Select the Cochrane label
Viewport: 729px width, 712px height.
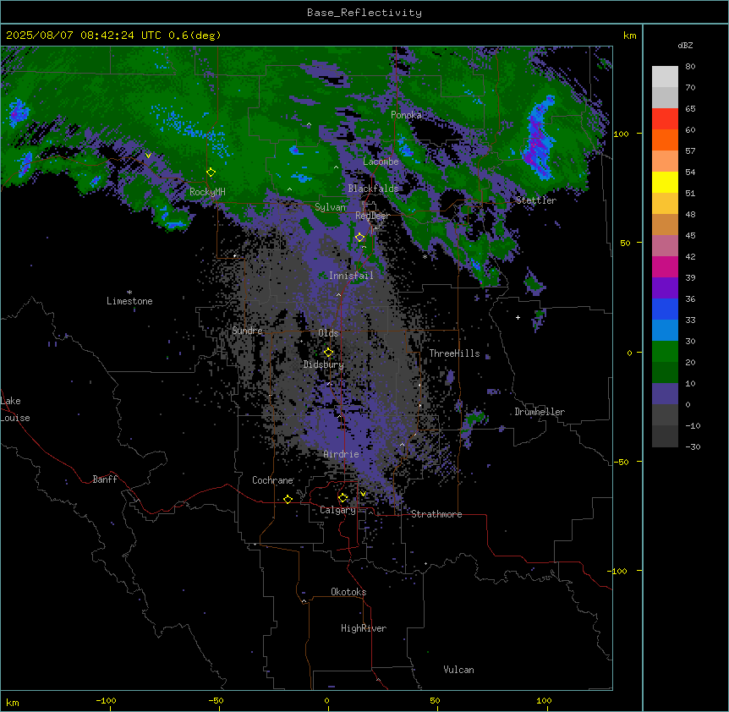(x=272, y=480)
